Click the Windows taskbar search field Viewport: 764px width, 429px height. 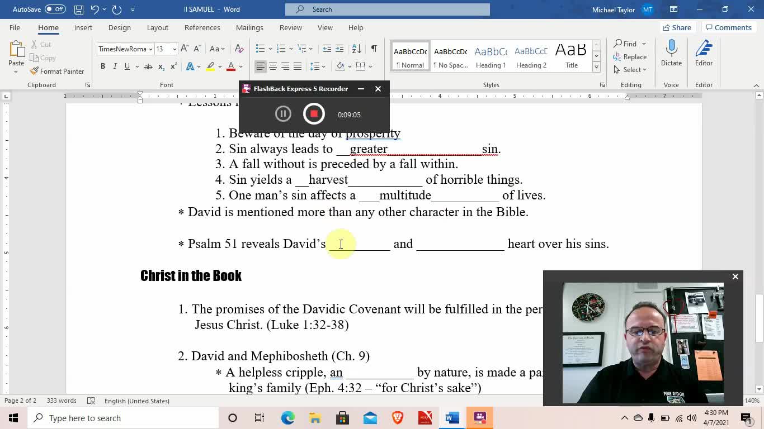[x=123, y=418]
